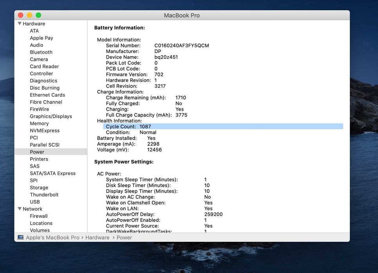This screenshot has height=273, width=378.
Task: Click the Voltage value 12456
Action: 155,150
